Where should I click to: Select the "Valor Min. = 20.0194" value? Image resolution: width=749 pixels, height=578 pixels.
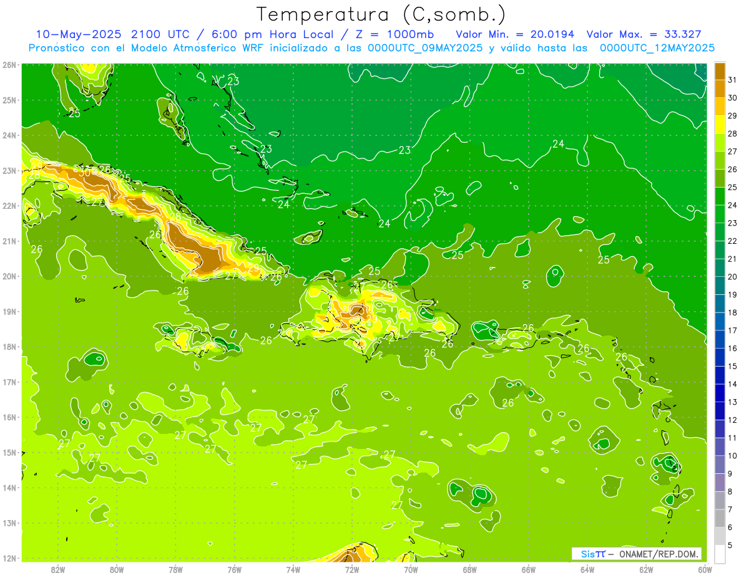(515, 34)
